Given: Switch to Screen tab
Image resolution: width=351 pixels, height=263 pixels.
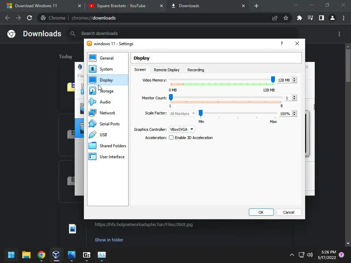Looking at the screenshot, I should 140,70.
